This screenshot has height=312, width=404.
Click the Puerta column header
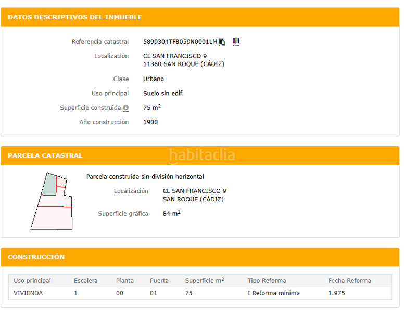click(x=159, y=281)
